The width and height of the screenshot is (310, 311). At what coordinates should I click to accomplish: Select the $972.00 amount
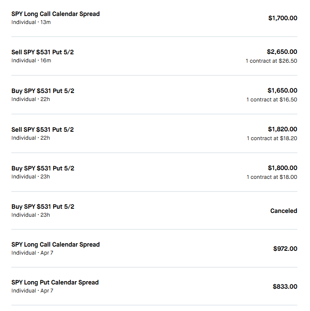(x=285, y=249)
